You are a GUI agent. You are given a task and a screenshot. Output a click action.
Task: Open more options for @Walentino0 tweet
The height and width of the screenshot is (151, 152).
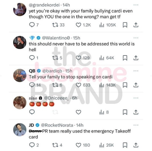tap(136, 38)
